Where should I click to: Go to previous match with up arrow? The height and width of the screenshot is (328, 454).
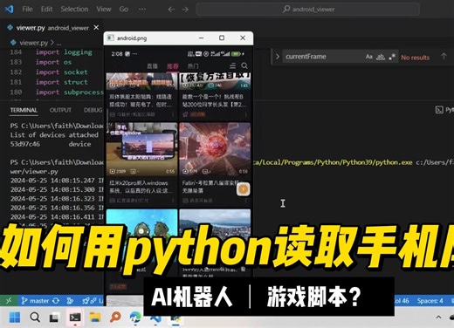444,57
